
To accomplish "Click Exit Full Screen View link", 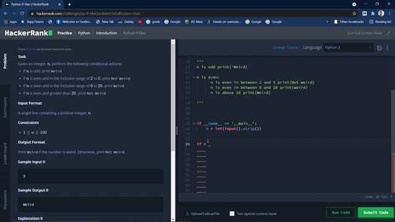I will (365, 33).
